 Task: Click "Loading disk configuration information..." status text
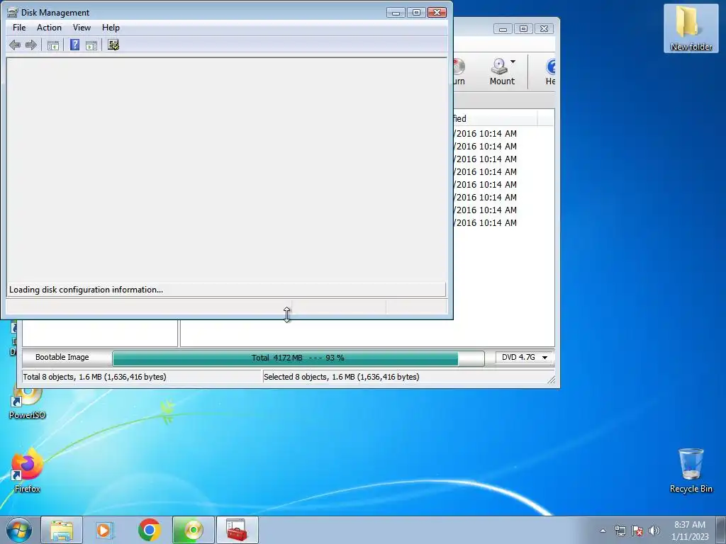click(x=86, y=290)
